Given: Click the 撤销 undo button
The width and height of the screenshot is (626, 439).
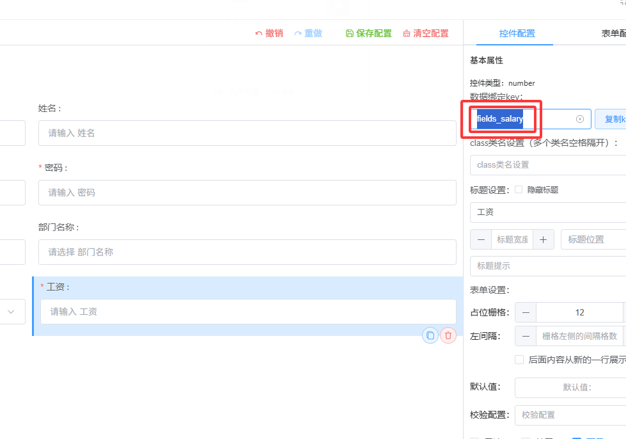Looking at the screenshot, I should click(269, 33).
